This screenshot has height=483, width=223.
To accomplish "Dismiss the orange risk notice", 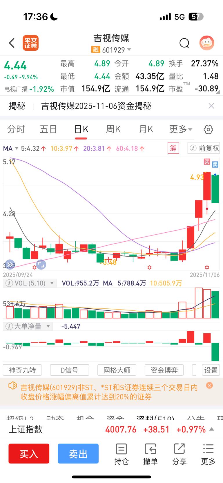I will [x=209, y=385].
